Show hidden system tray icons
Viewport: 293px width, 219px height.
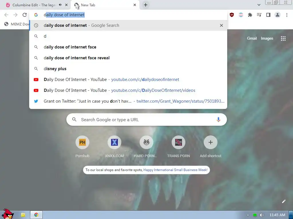pos(248,215)
